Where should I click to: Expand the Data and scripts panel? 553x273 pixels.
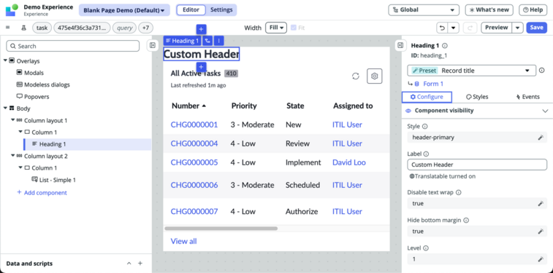coord(129,263)
